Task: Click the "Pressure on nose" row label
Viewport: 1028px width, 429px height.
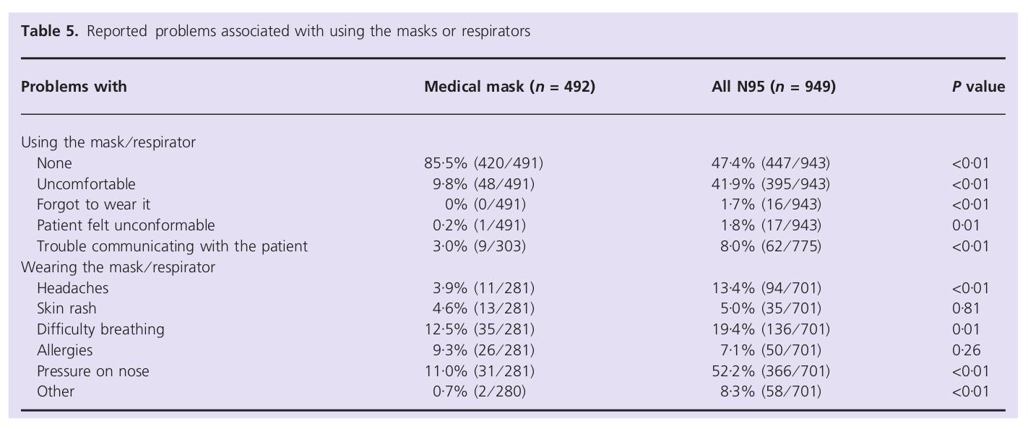Action: 93,371
